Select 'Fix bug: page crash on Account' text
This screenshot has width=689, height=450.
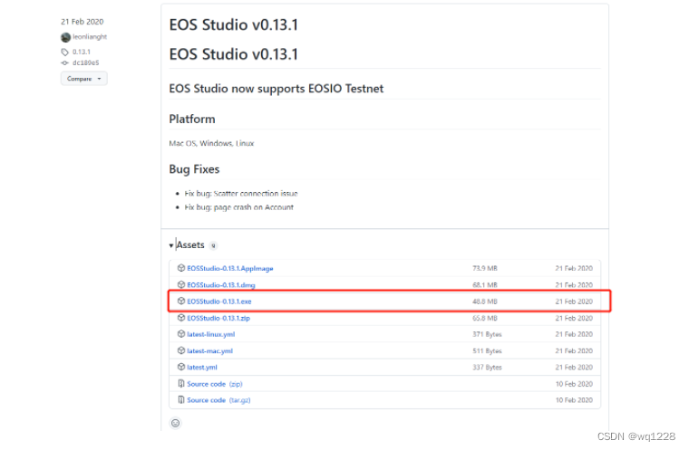[x=238, y=207]
